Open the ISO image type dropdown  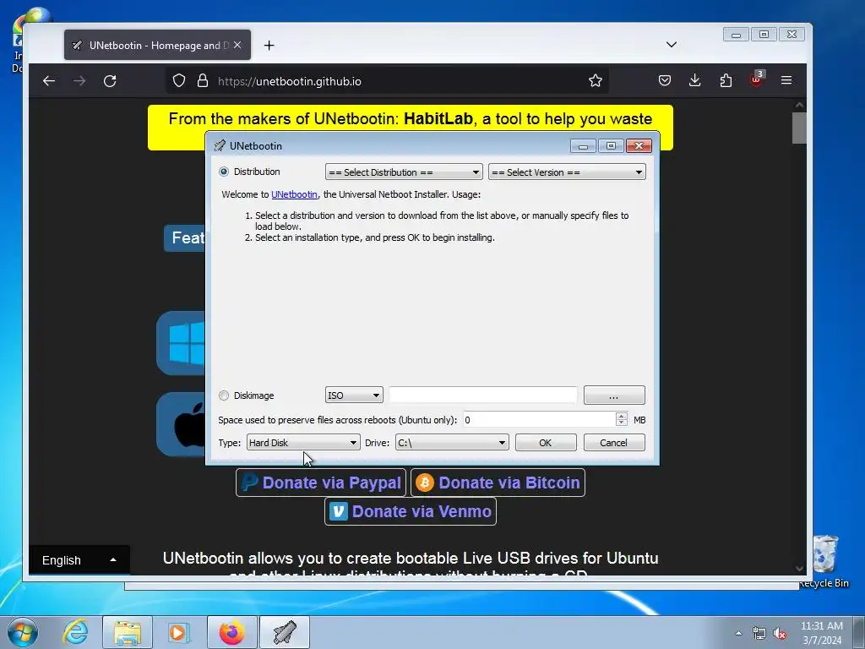[354, 395]
